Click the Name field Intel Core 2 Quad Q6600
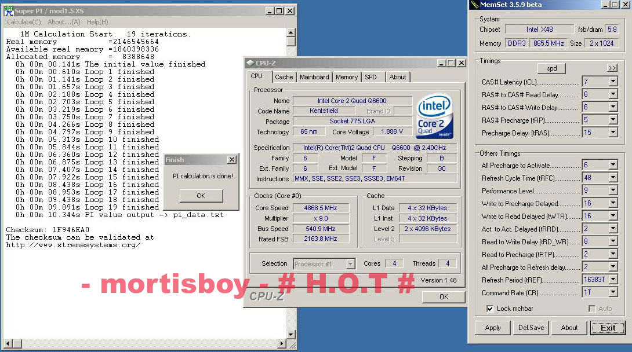The width and height of the screenshot is (632, 352). pyautogui.click(x=353, y=101)
